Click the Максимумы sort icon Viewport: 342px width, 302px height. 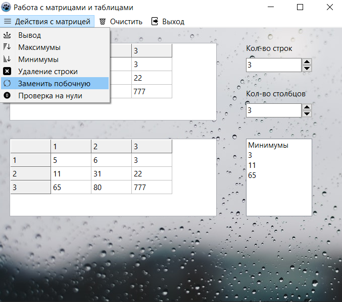tap(7, 47)
